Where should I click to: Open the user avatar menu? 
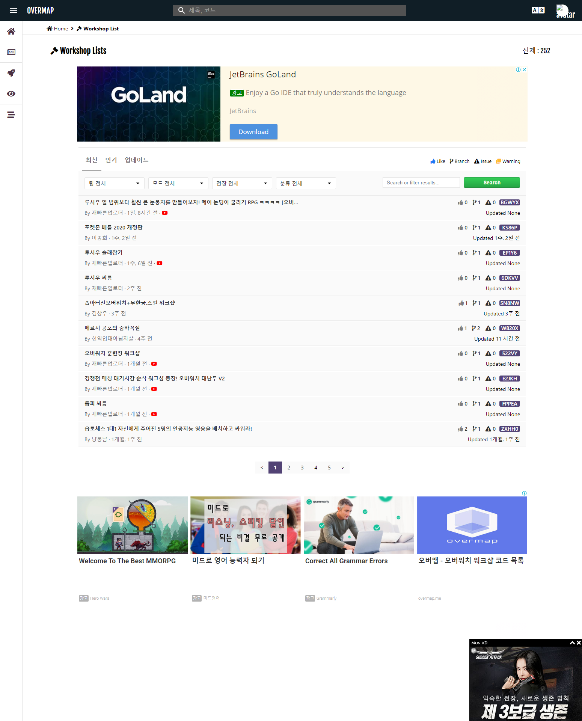[565, 11]
